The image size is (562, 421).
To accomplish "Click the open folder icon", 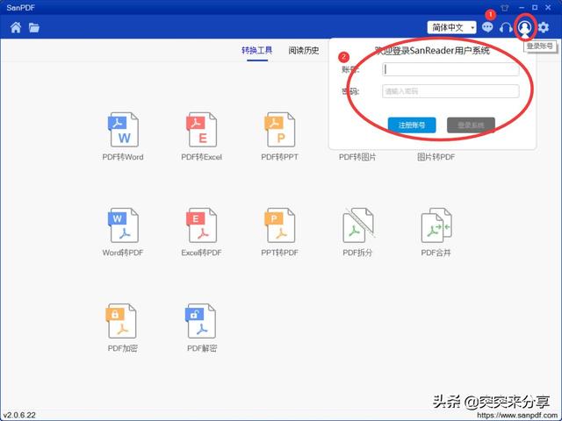I will (34, 27).
